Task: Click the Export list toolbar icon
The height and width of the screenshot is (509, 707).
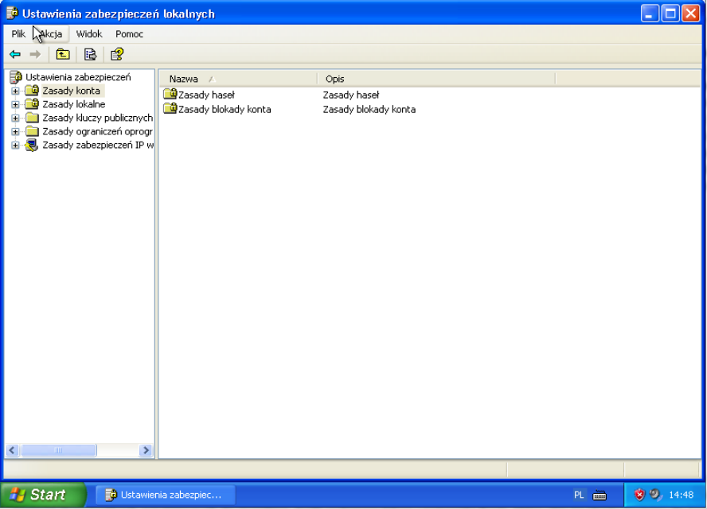Action: (90, 54)
